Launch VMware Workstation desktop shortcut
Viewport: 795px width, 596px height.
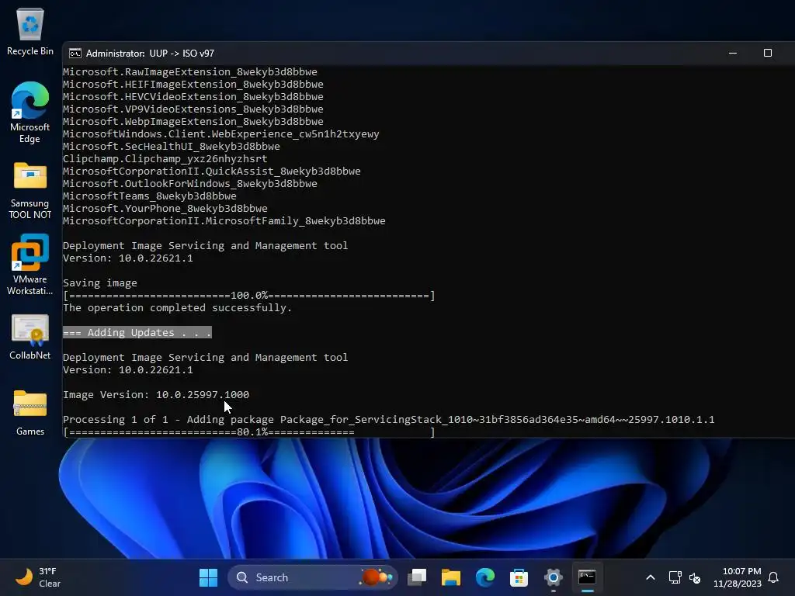tap(30, 264)
